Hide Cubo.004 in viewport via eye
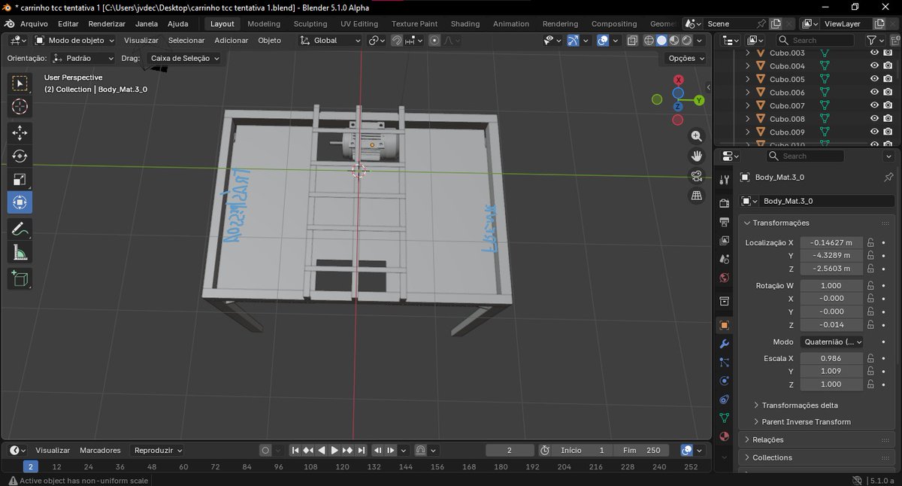This screenshot has width=902, height=486. coord(874,66)
